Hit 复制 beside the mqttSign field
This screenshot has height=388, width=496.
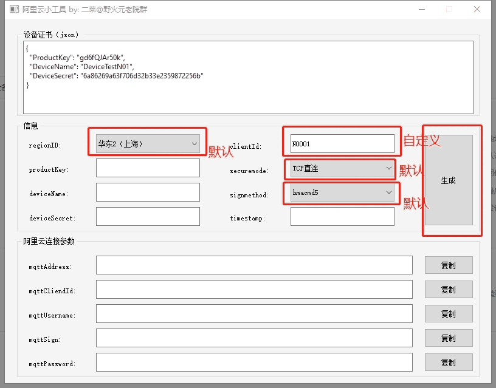[448, 338]
